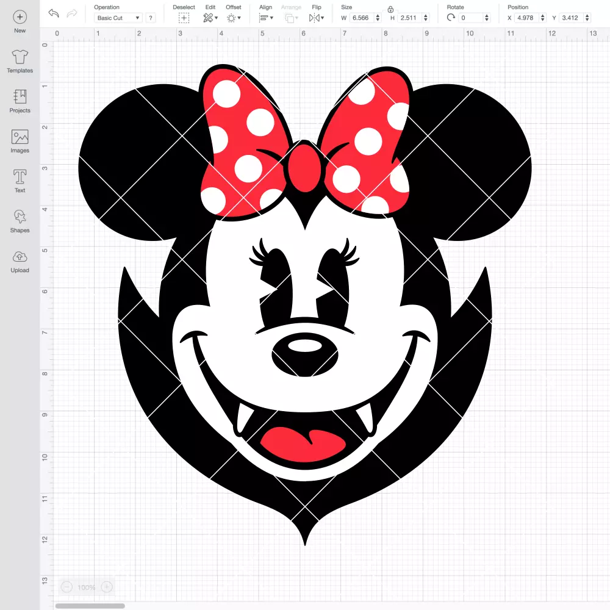
Task: Open the Projects panel
Action: [x=20, y=101]
